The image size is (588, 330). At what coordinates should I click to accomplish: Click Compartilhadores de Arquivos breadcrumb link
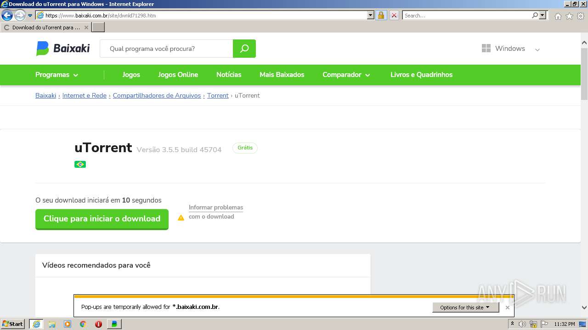click(157, 95)
